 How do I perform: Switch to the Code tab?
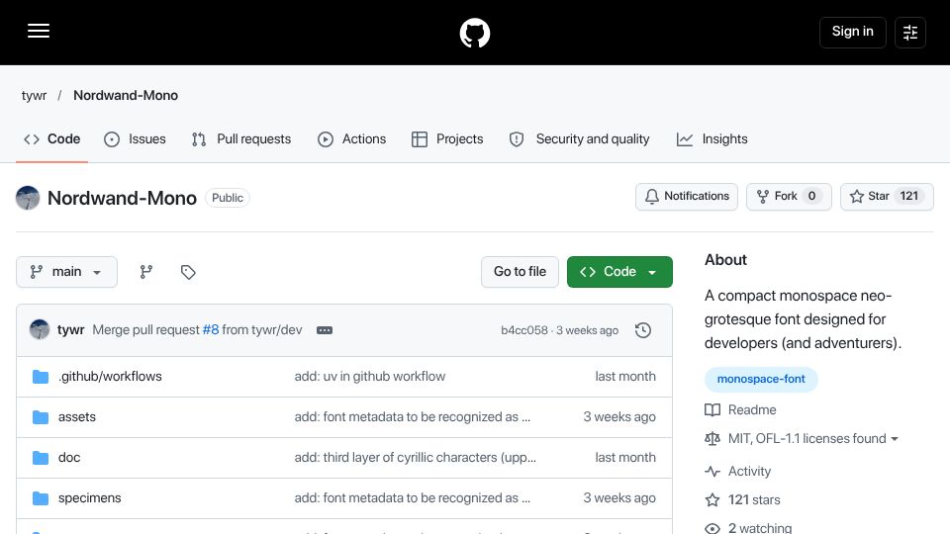pyautogui.click(x=52, y=139)
